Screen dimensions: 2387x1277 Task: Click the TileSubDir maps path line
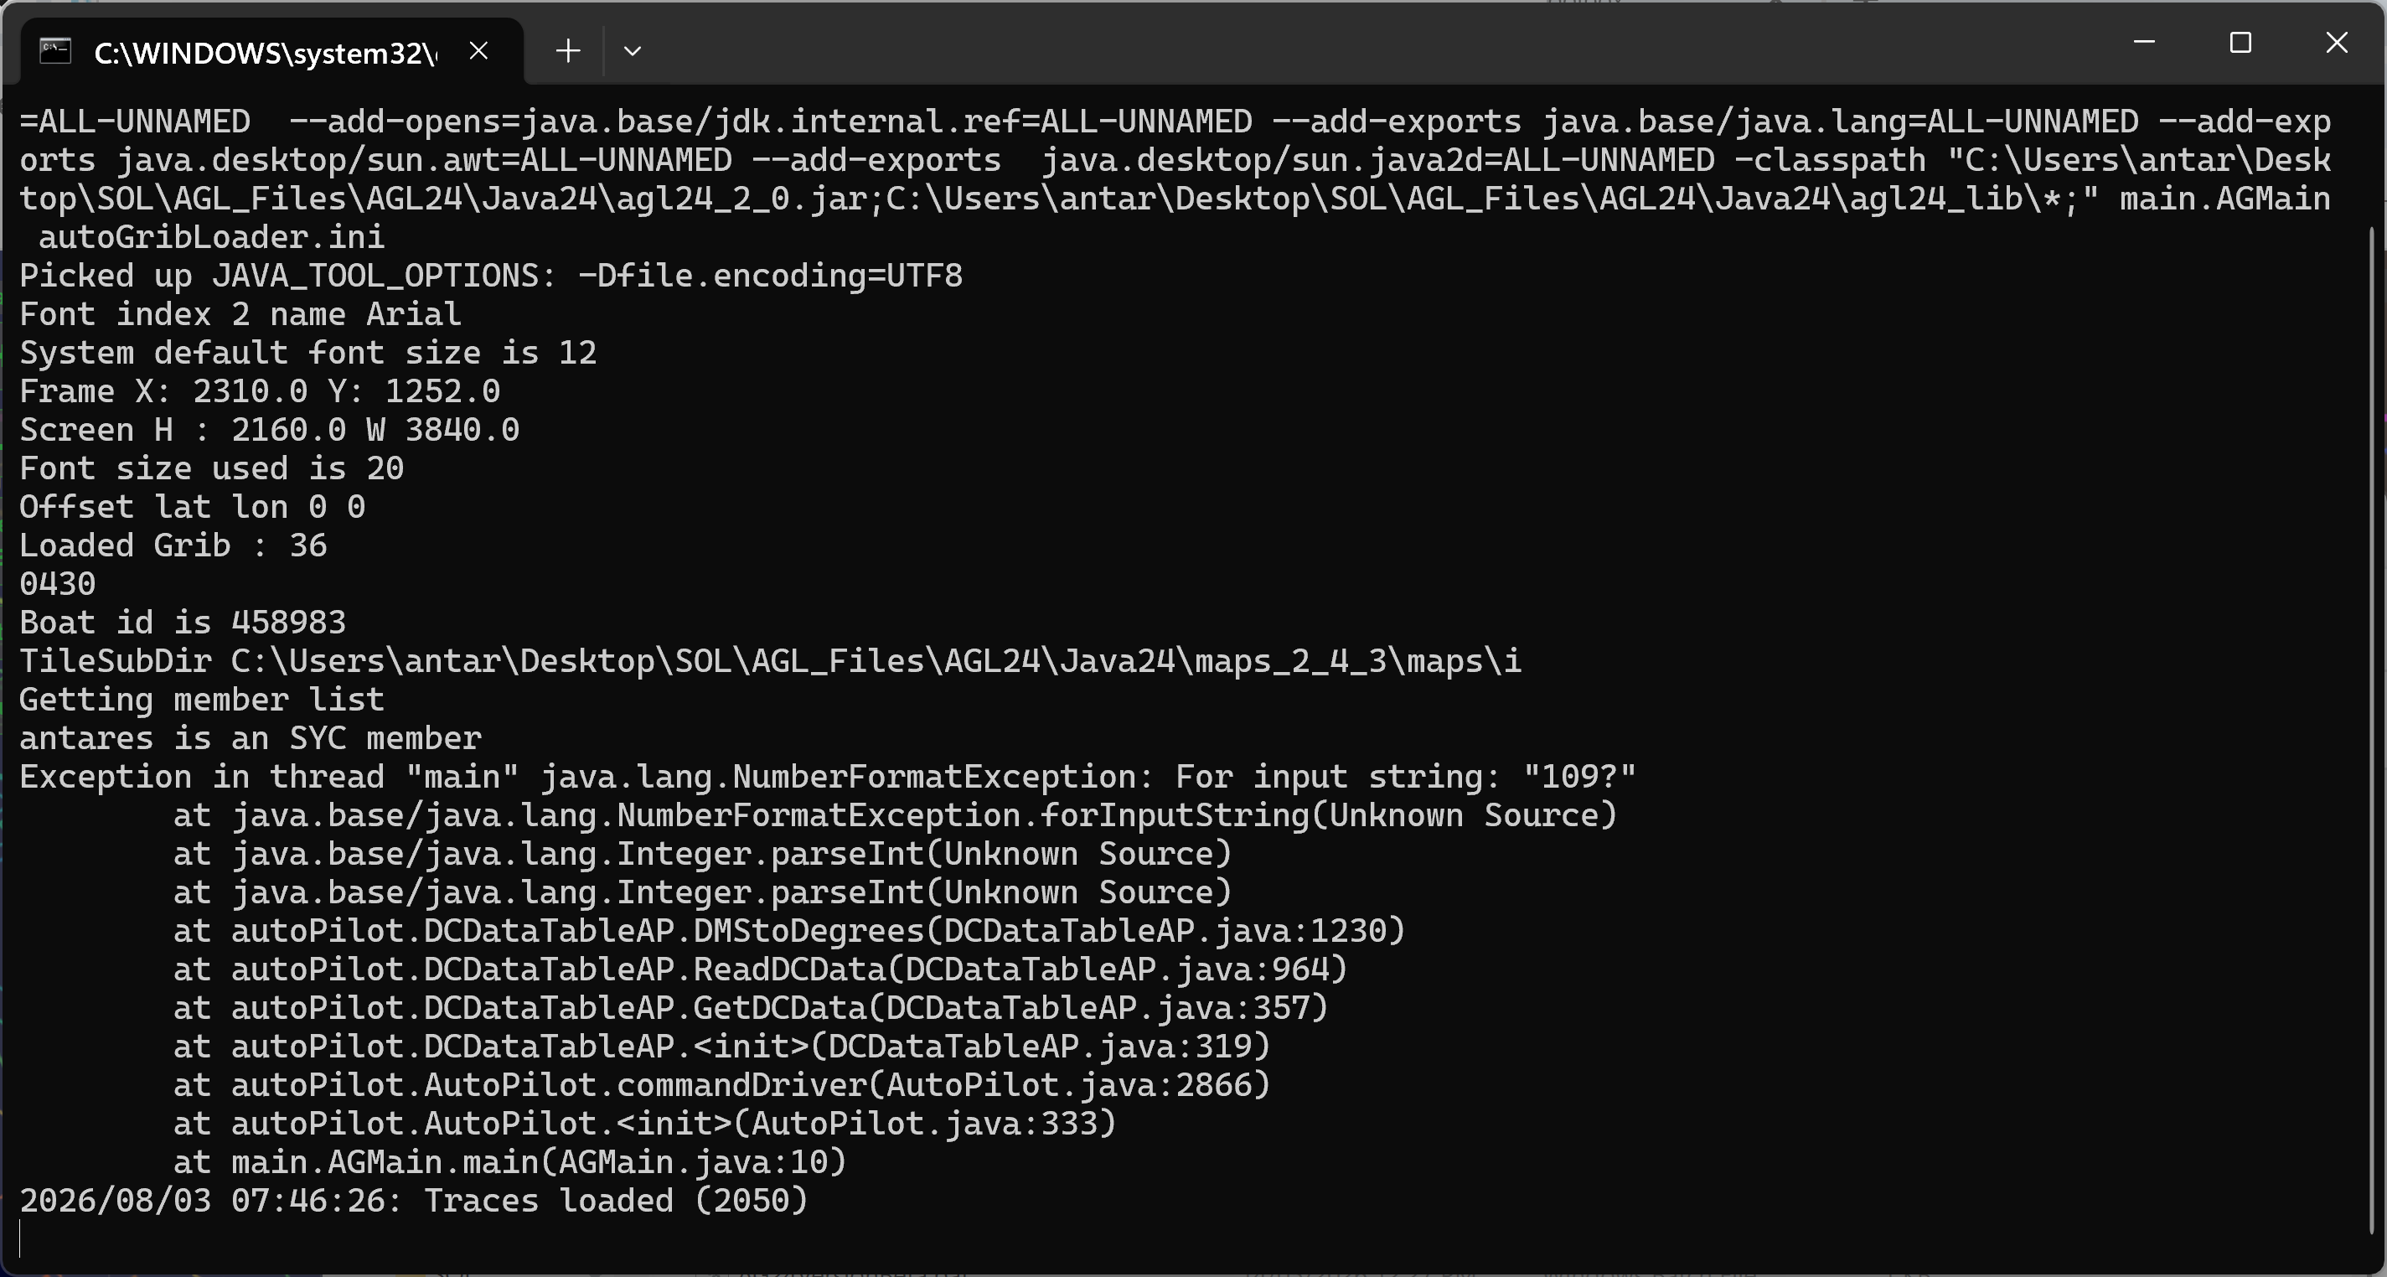coord(770,661)
